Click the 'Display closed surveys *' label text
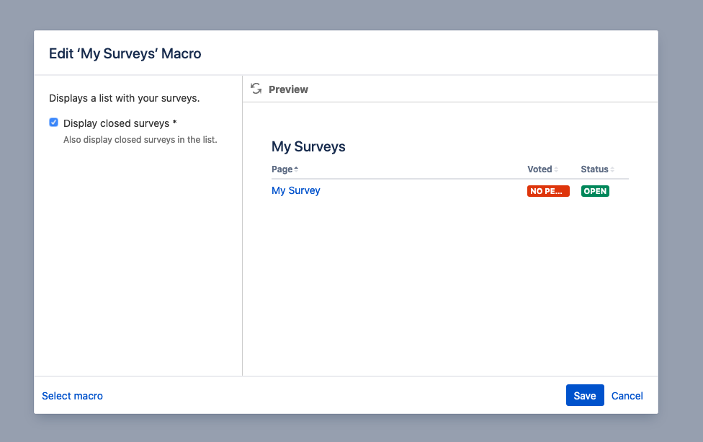703x442 pixels. (x=120, y=123)
